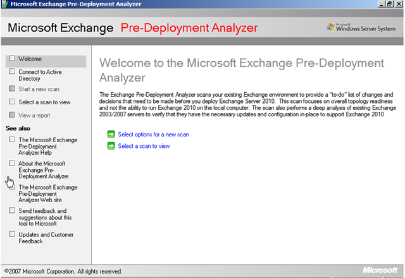Click the bullet icon beside About the Microsoft Exchange Pre-Deployment Analyzer
Image resolution: width=405 pixels, height=278 pixels.
point(12,163)
